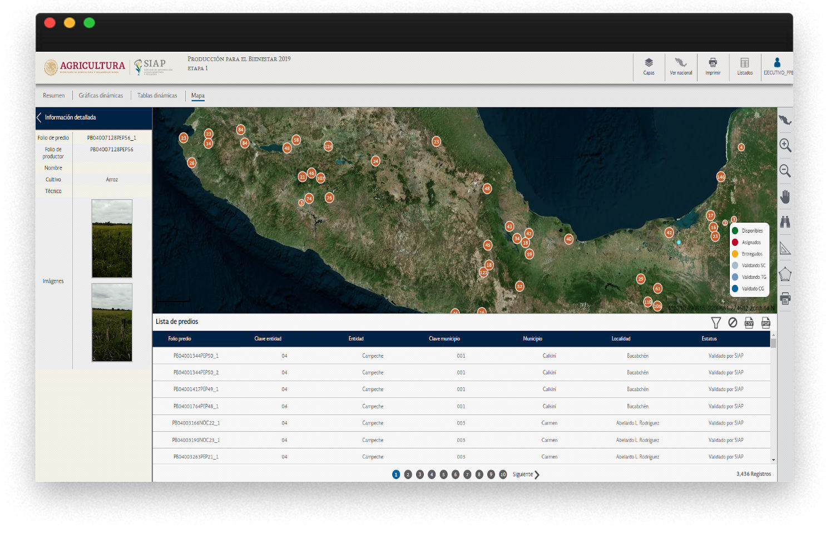Open the first rice field image thumbnail
The width and height of the screenshot is (826, 533).
[112, 239]
